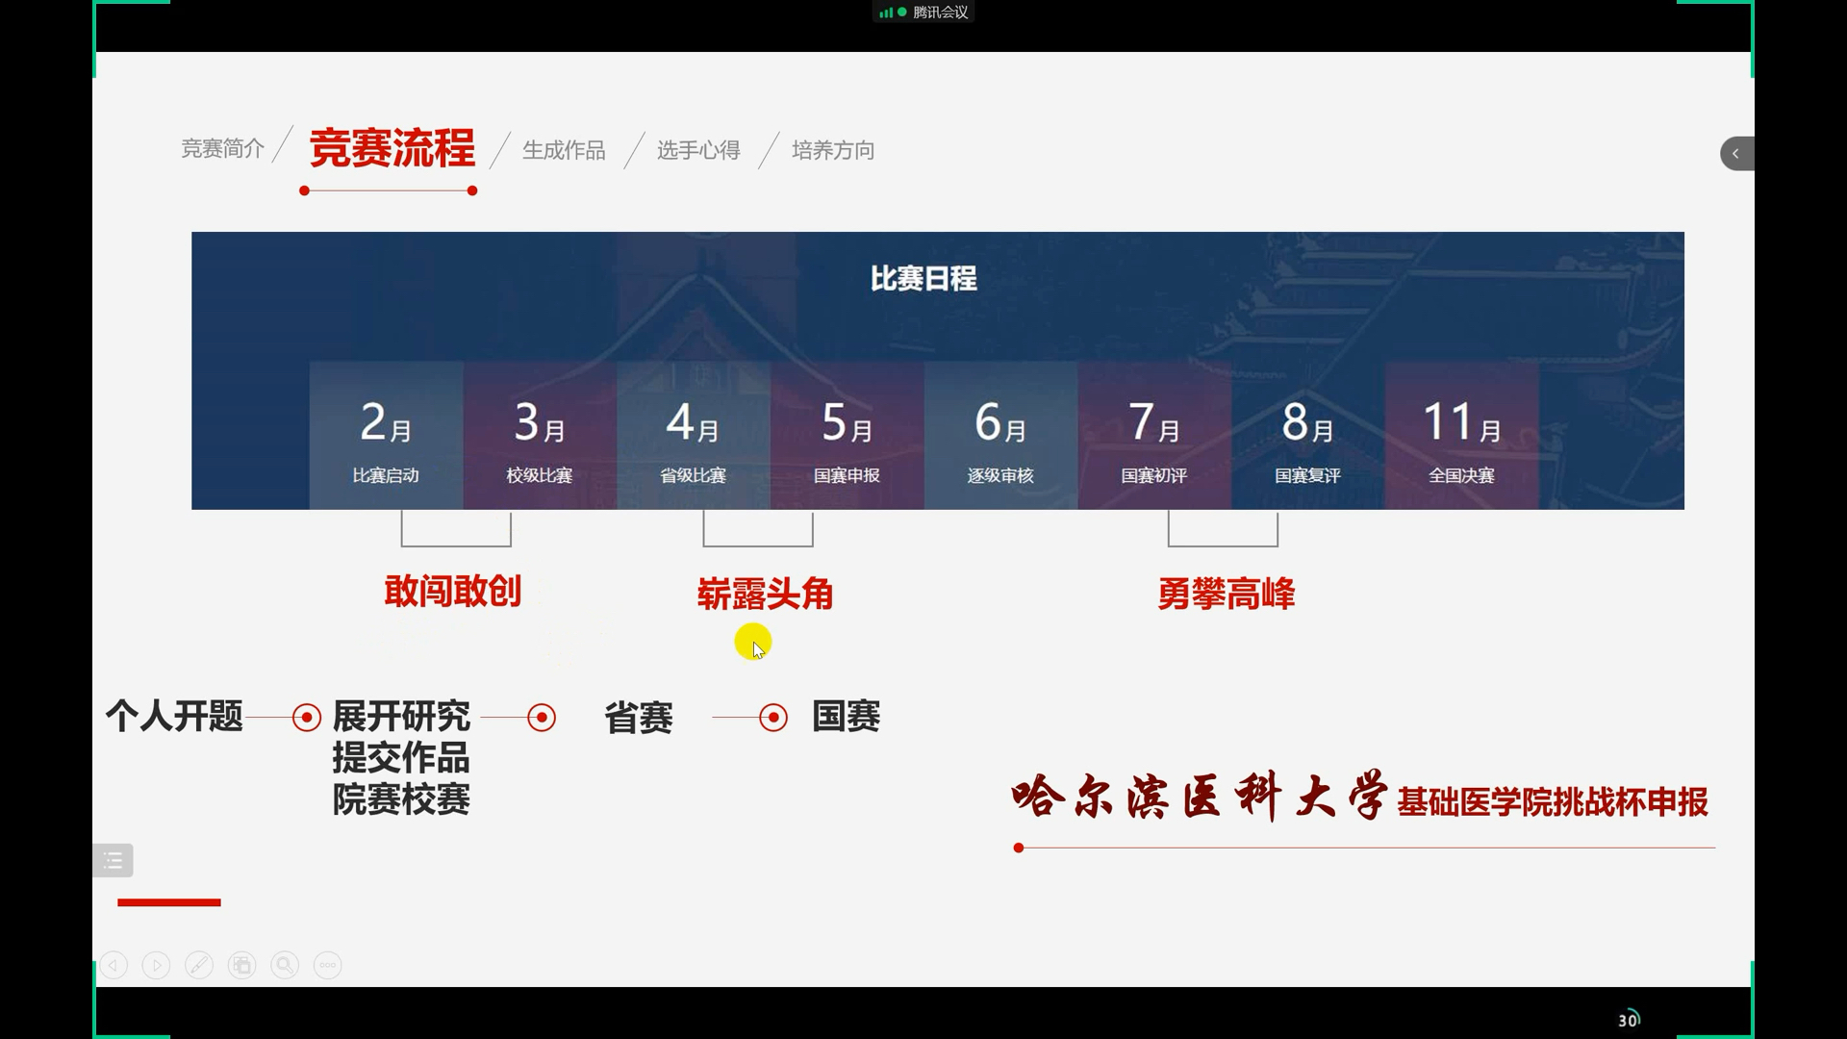The image size is (1847, 1039).
Task: Activate the slideshow zoom magnifier
Action: click(x=285, y=965)
